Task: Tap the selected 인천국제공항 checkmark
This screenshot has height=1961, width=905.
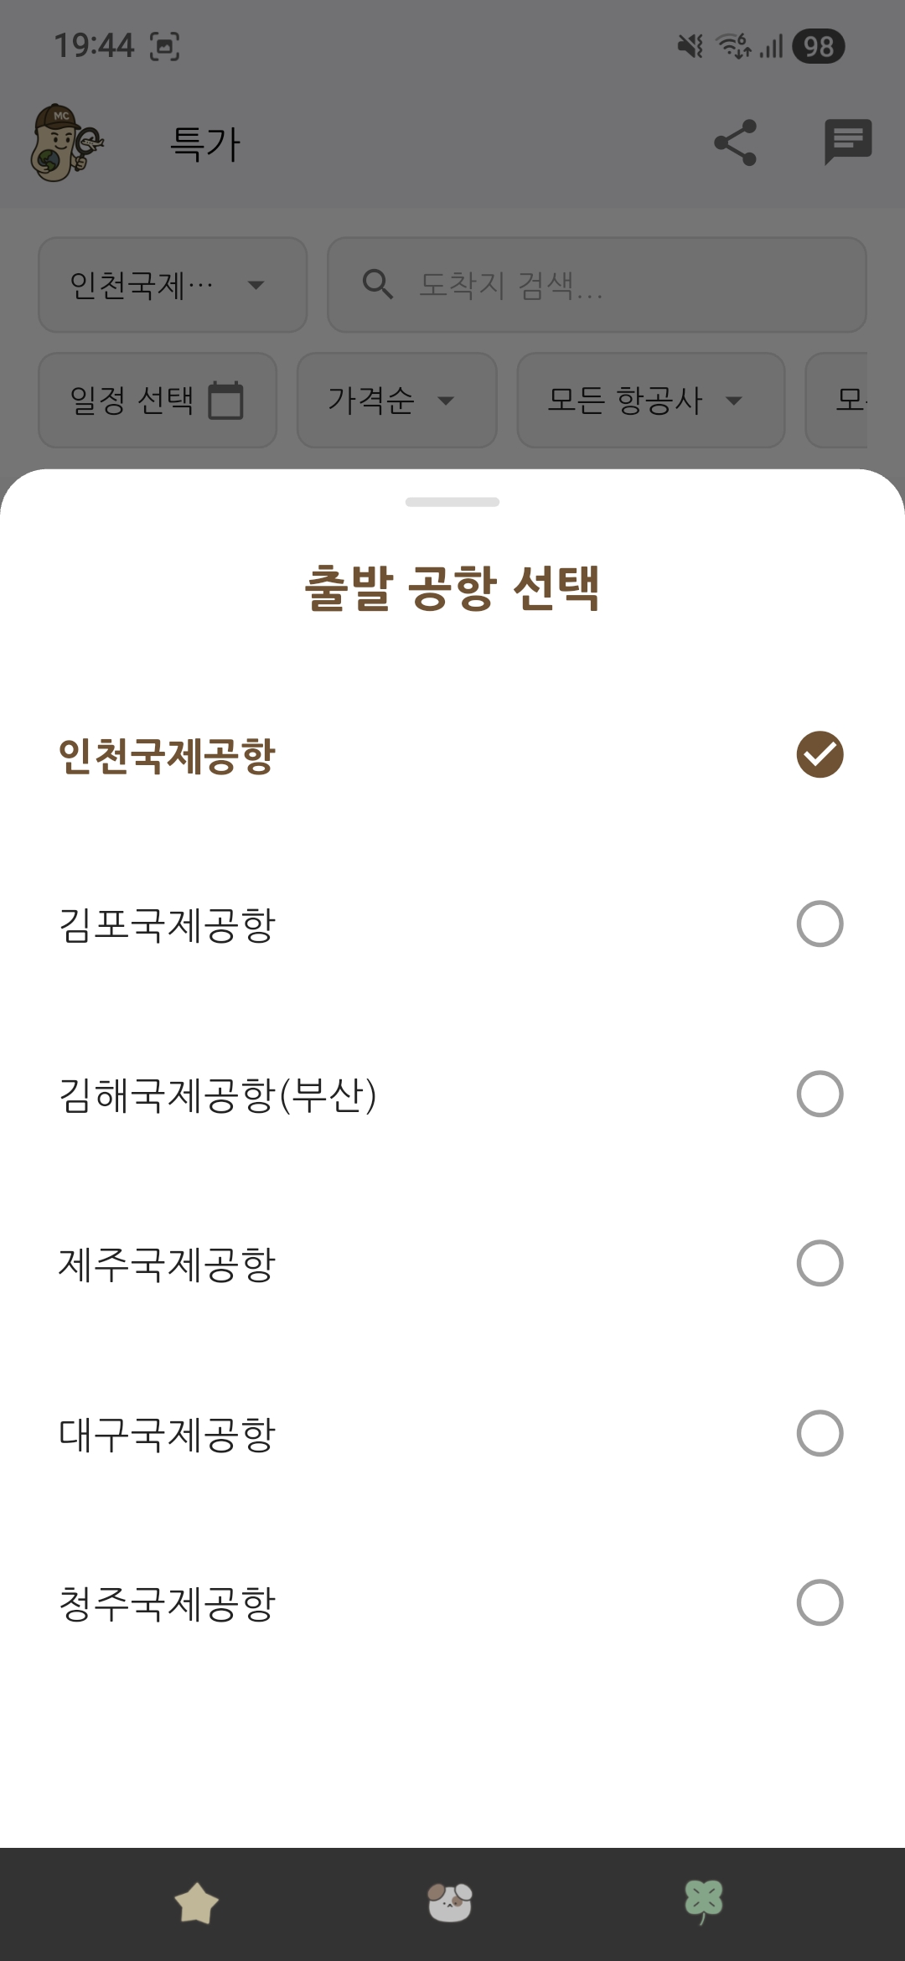Action: [x=820, y=755]
